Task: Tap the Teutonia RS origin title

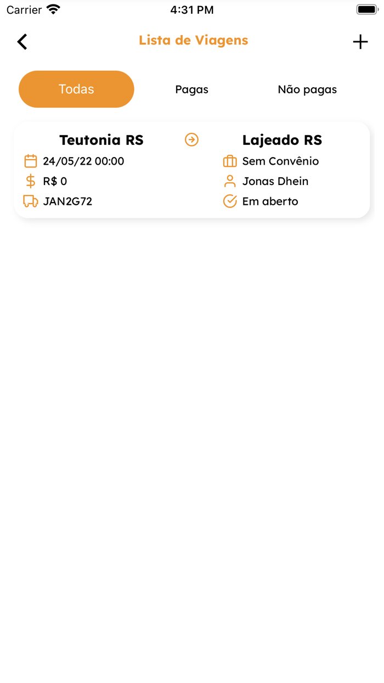Action: pos(101,140)
